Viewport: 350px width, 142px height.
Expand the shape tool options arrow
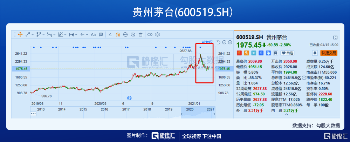[43, 35]
